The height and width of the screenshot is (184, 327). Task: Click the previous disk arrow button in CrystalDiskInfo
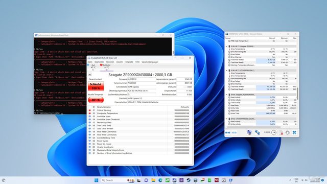coord(90,75)
